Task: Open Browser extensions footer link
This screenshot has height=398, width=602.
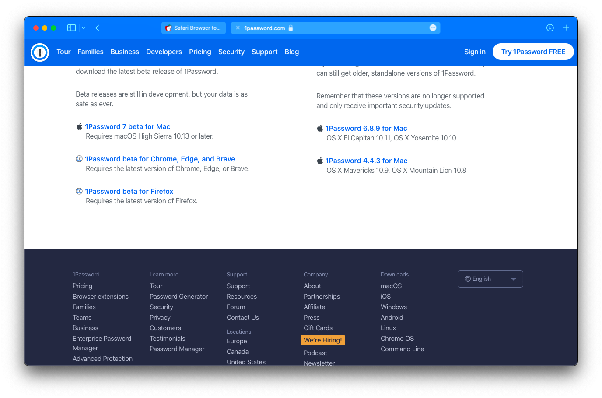Action: click(101, 297)
